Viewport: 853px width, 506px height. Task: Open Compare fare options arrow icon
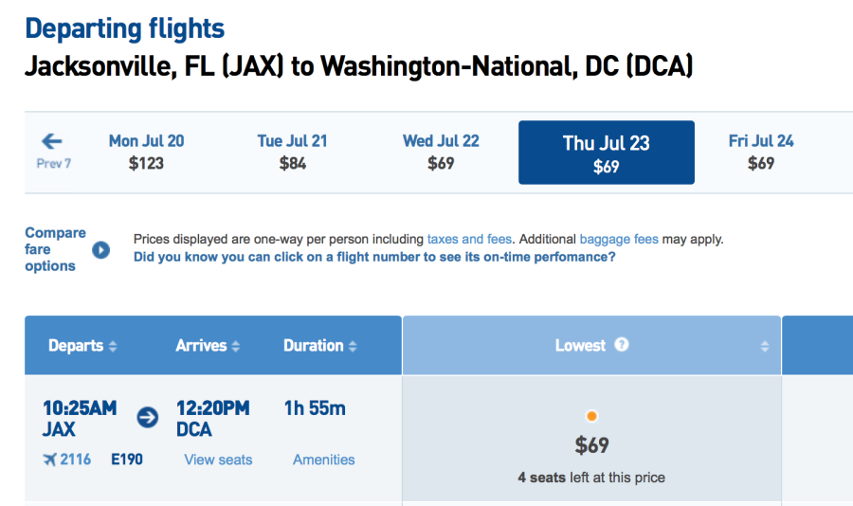(100, 250)
